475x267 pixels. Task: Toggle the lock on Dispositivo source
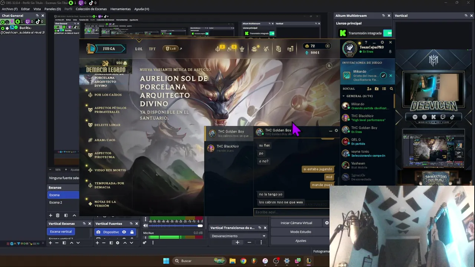pos(132,232)
